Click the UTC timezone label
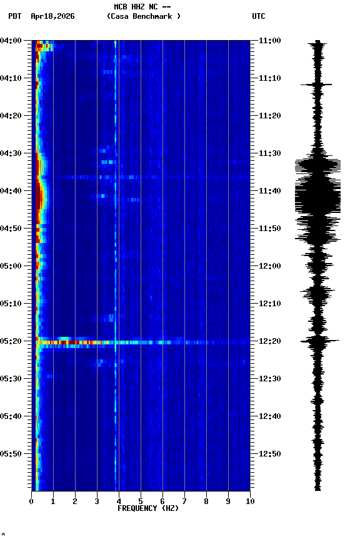Screen dimensions: 345x541 [x=259, y=16]
